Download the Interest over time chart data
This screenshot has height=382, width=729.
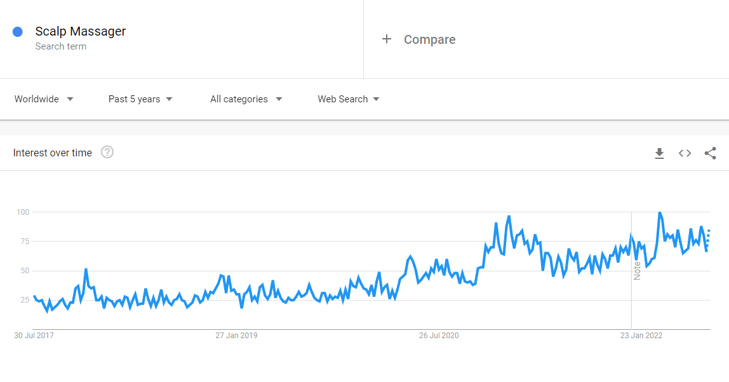pyautogui.click(x=659, y=153)
